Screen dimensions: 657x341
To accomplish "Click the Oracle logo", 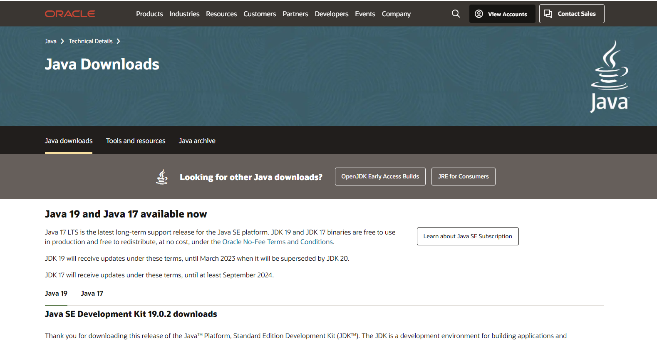I will point(70,14).
